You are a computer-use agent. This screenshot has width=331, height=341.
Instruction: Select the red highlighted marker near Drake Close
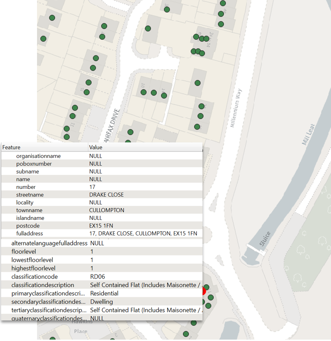(204, 290)
